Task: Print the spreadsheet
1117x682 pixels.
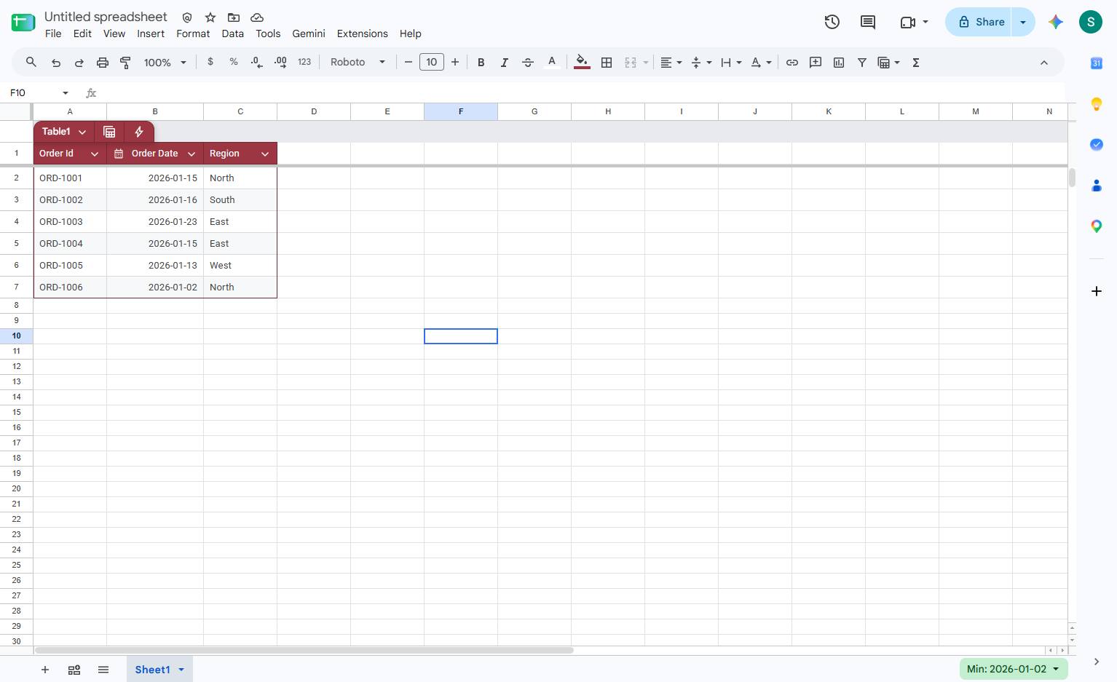Action: point(103,63)
